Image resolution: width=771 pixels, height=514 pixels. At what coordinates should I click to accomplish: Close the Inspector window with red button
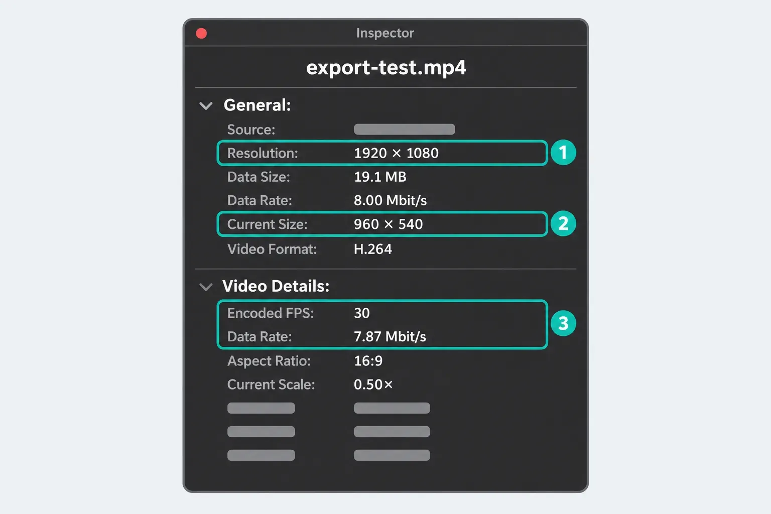(201, 33)
